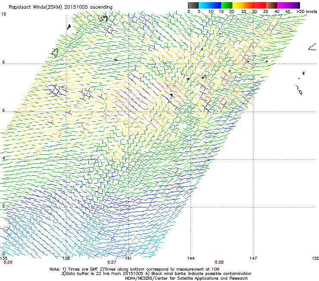
Task: Click the "Data buffer is 22 hrs" footnote line
Action: 156,274
